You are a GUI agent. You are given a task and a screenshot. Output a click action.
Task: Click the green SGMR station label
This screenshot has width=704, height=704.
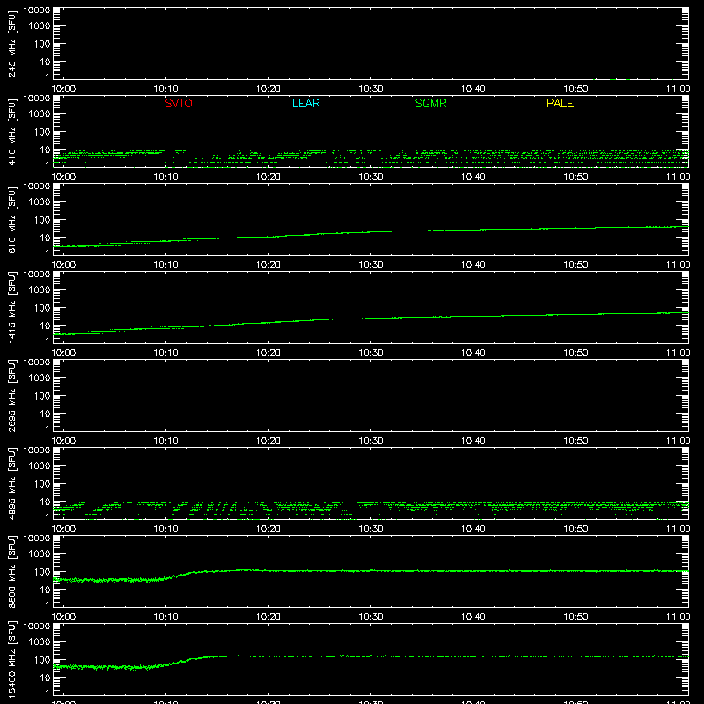pos(430,103)
